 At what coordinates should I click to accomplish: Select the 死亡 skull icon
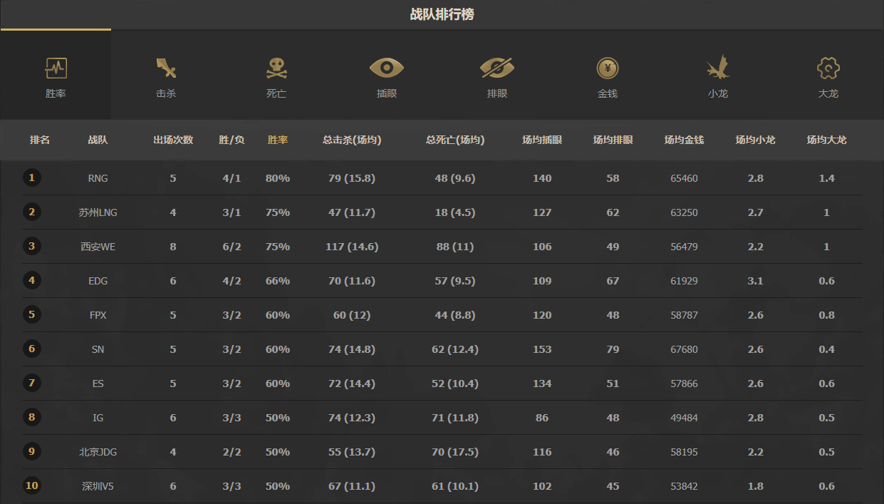(276, 68)
